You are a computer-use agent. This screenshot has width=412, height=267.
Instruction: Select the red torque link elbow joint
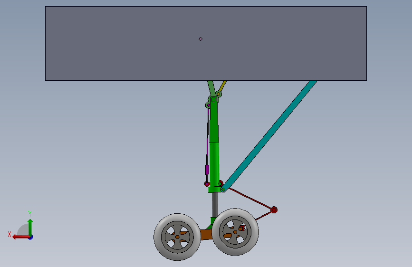point(274,210)
